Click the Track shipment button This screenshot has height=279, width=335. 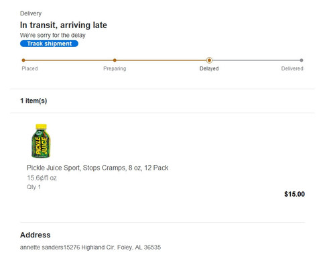pyautogui.click(x=49, y=44)
